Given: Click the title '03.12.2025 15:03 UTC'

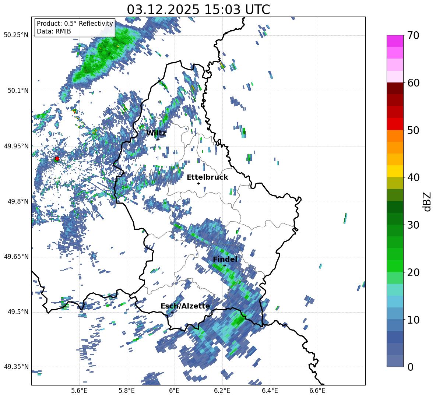Looking at the screenshot, I should click(198, 10).
